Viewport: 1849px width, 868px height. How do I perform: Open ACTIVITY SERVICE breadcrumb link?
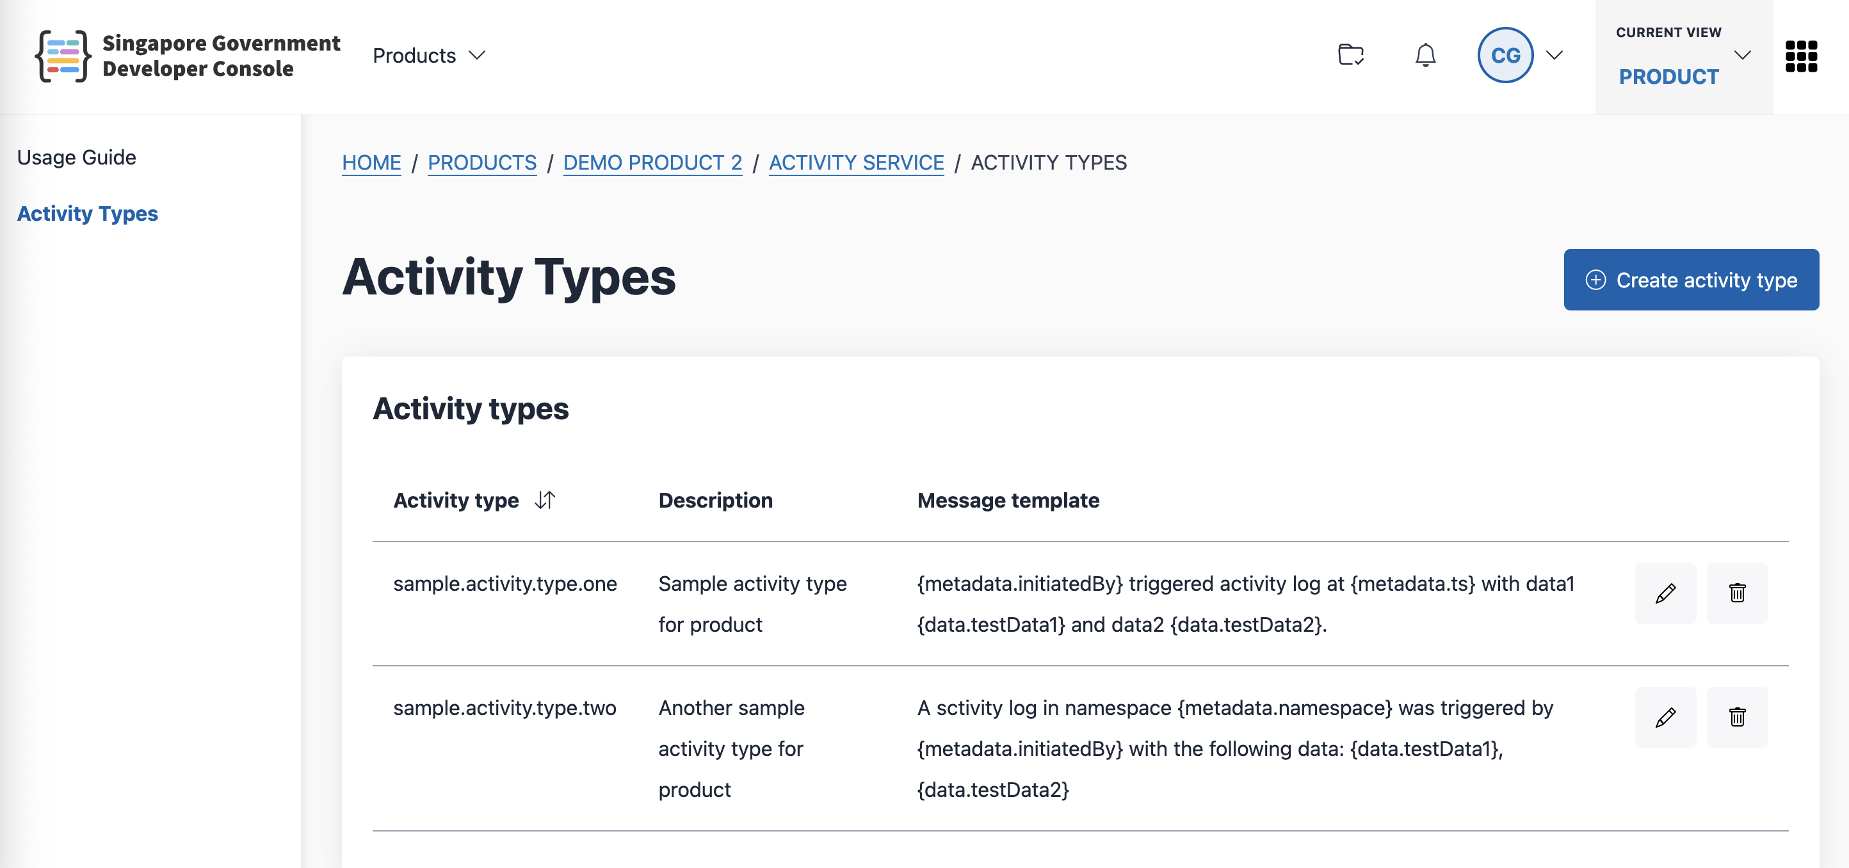click(856, 163)
